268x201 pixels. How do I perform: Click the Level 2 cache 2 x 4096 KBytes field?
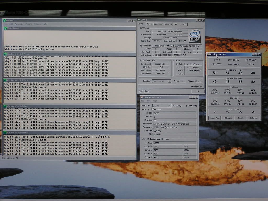pyautogui.click(x=193, y=71)
